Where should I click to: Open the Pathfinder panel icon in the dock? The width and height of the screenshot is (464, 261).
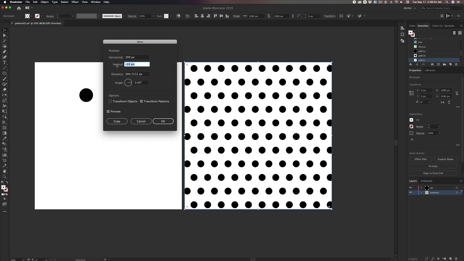click(402, 40)
